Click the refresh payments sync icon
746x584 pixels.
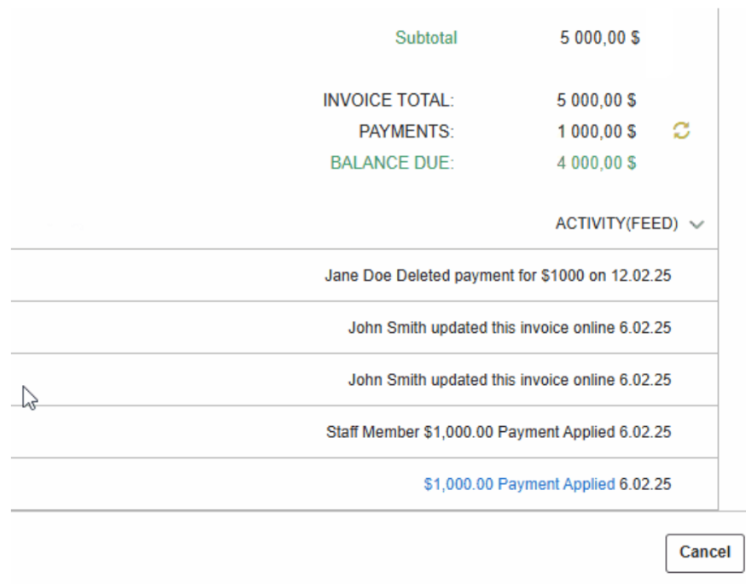(x=681, y=131)
